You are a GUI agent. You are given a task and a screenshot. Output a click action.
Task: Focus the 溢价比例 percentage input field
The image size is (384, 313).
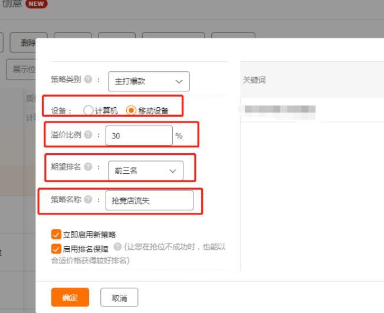coord(139,136)
